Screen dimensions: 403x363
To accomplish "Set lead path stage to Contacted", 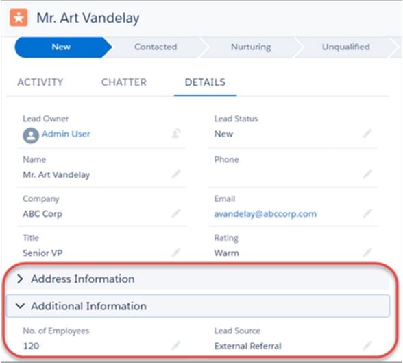I will tap(156, 47).
